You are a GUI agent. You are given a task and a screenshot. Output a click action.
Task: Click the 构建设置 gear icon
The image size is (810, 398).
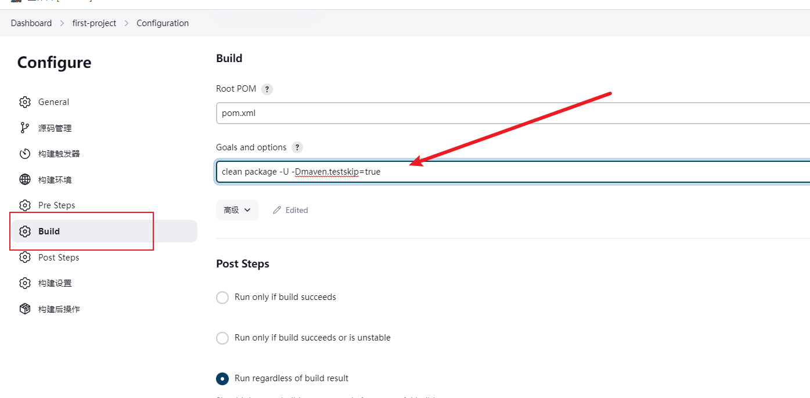24,283
